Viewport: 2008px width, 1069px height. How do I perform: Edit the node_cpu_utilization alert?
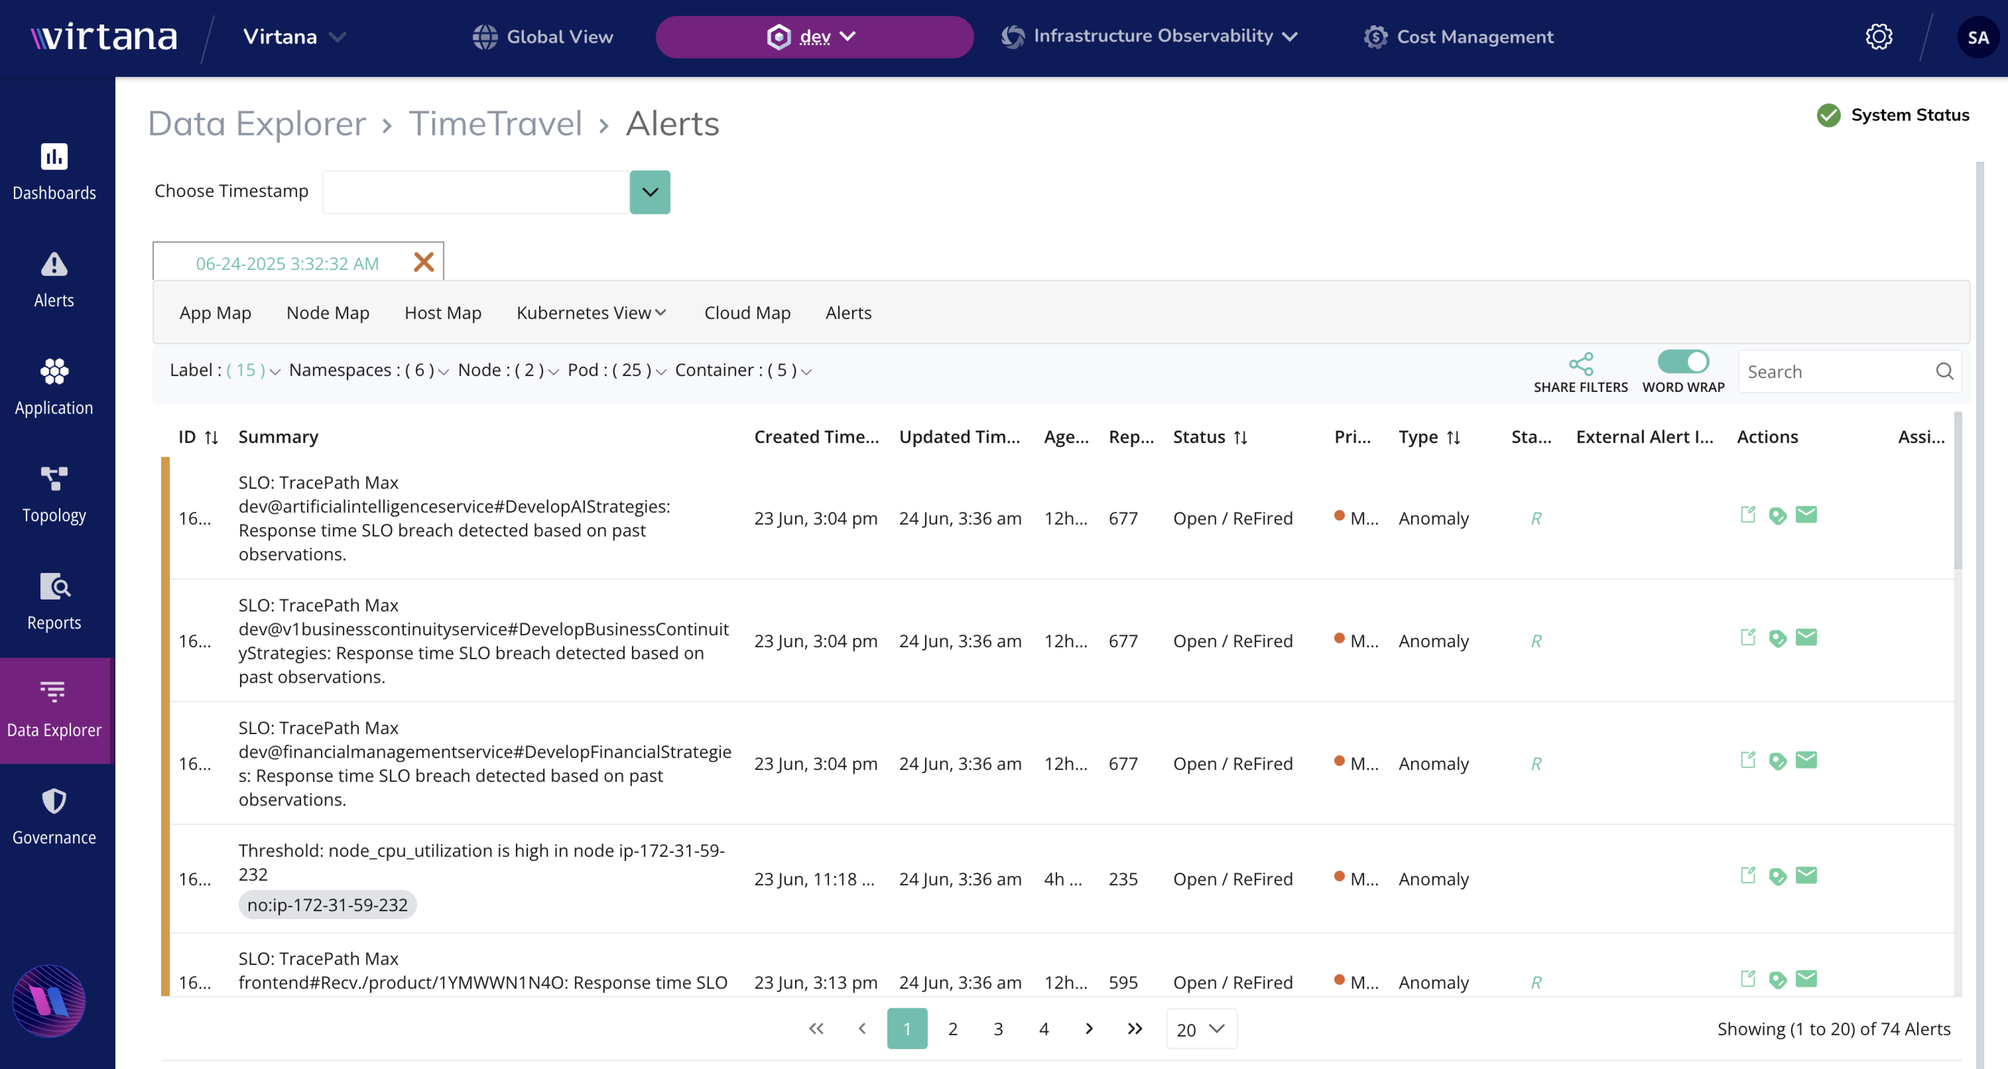pos(1748,875)
